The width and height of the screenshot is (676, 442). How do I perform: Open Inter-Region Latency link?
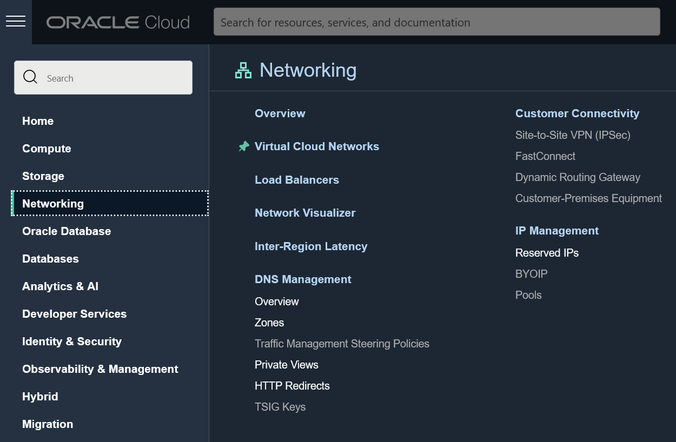point(311,246)
